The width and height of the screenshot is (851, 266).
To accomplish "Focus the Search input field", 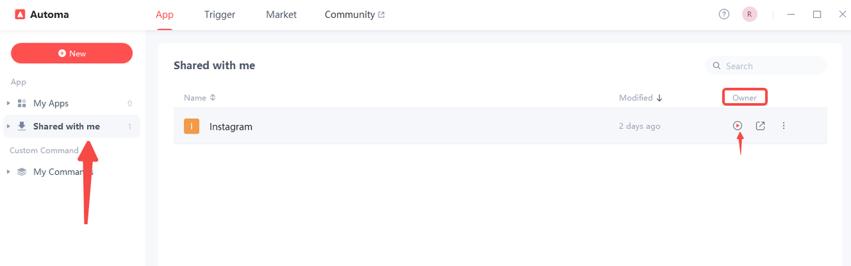I will [x=767, y=66].
